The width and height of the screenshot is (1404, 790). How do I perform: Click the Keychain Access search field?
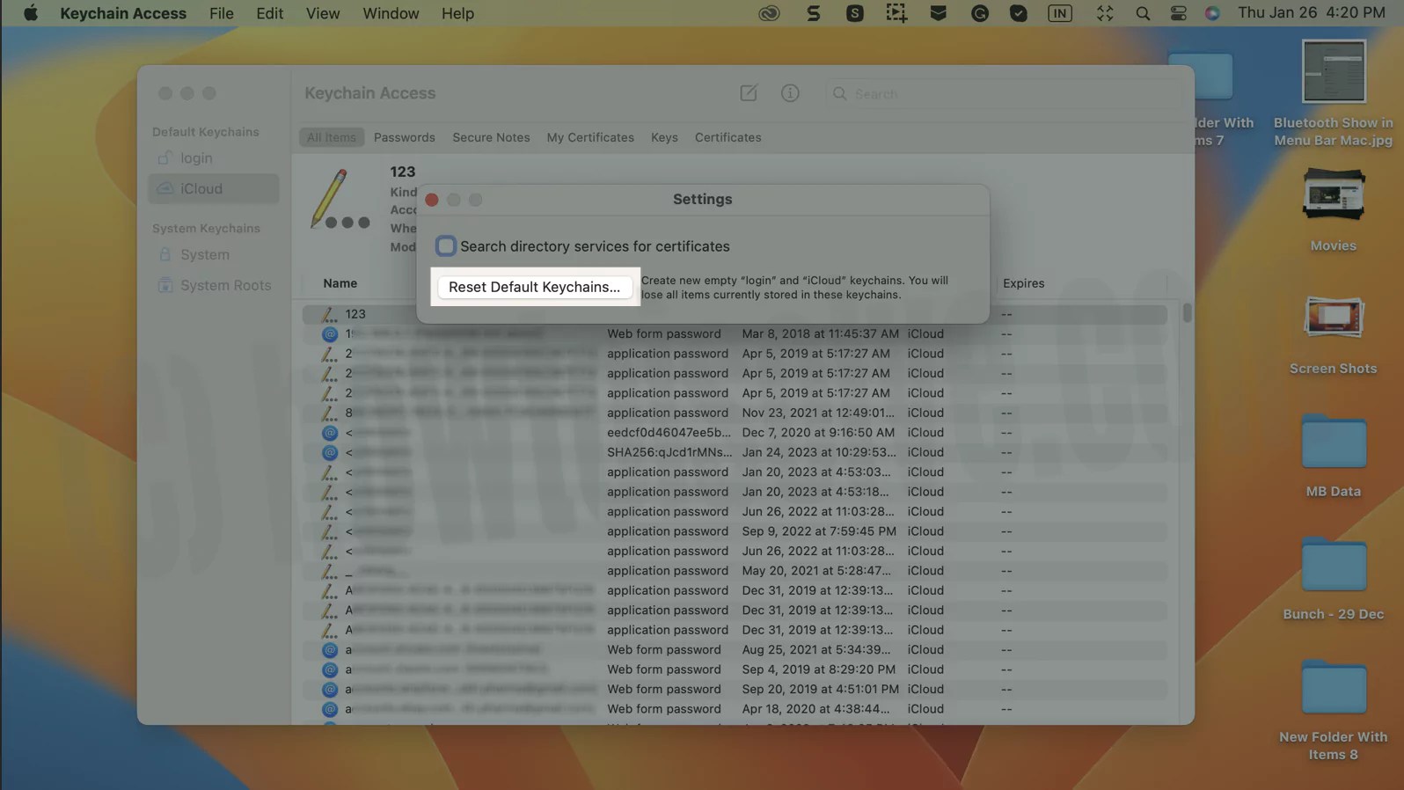tap(1002, 93)
